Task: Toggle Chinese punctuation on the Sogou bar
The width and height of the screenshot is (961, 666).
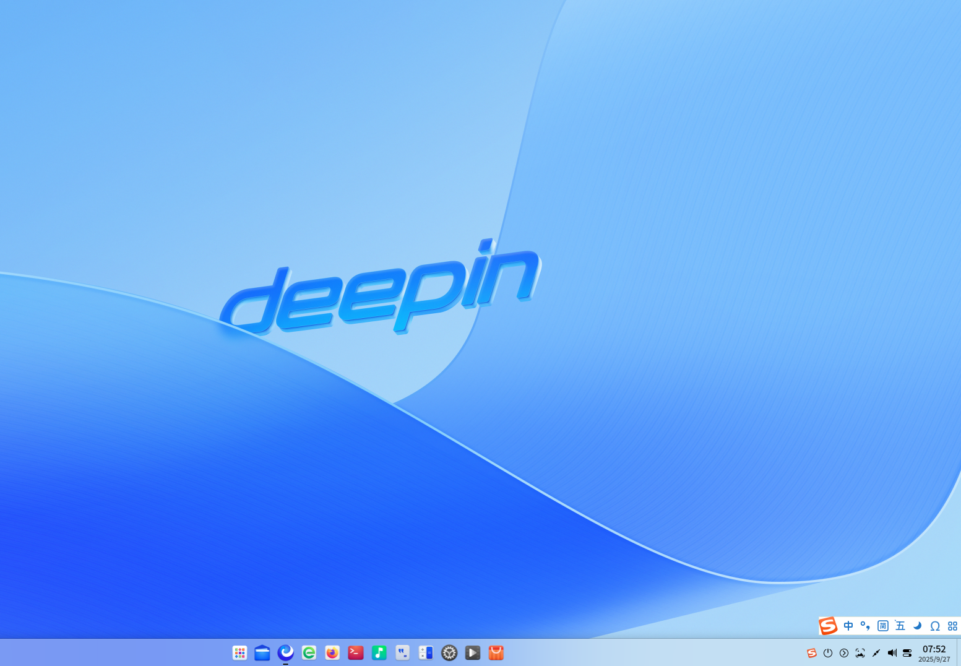Action: click(x=865, y=626)
